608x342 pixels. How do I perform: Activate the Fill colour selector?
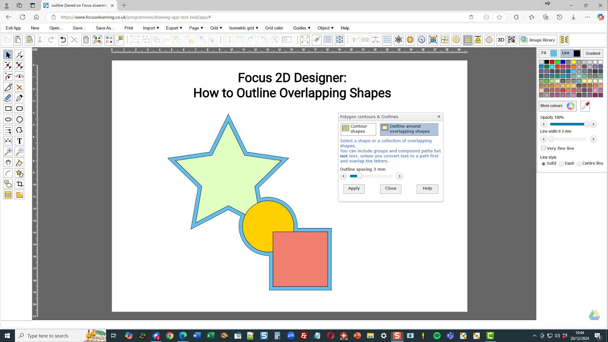click(x=549, y=53)
